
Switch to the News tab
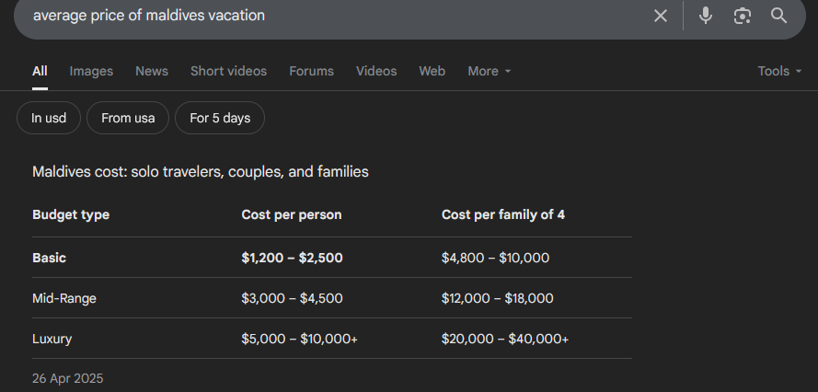coord(152,71)
